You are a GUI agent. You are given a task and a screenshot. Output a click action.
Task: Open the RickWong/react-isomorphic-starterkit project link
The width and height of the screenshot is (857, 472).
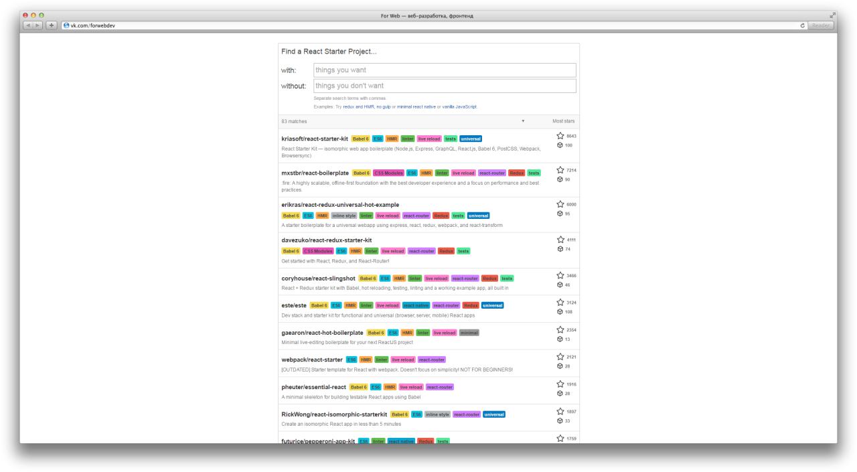pyautogui.click(x=334, y=414)
